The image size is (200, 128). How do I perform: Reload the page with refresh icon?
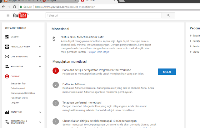[x=15, y=7]
